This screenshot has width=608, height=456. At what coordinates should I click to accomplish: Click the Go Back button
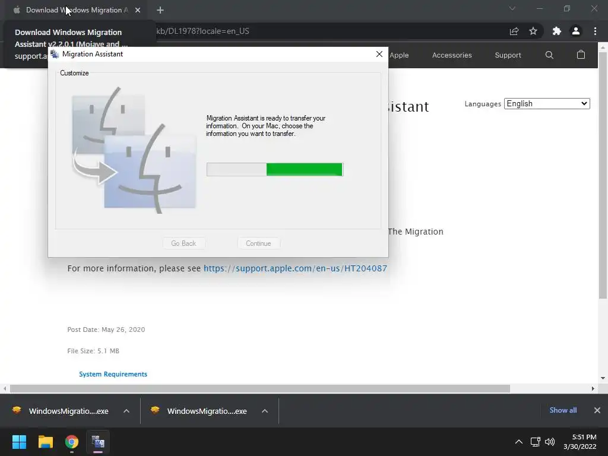(184, 243)
